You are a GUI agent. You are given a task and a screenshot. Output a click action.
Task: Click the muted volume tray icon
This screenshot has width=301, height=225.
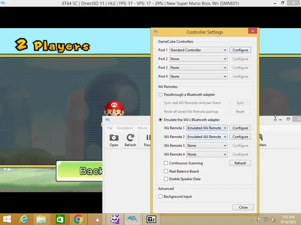tap(273, 219)
